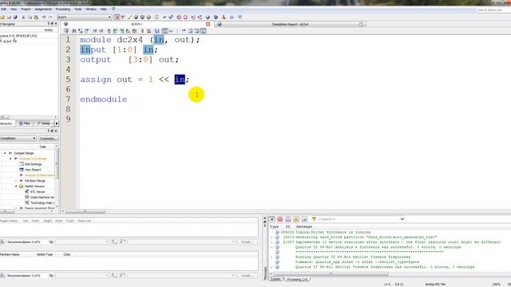
Task: Click navigator tabs scroll-right arrow
Action: tap(57, 124)
